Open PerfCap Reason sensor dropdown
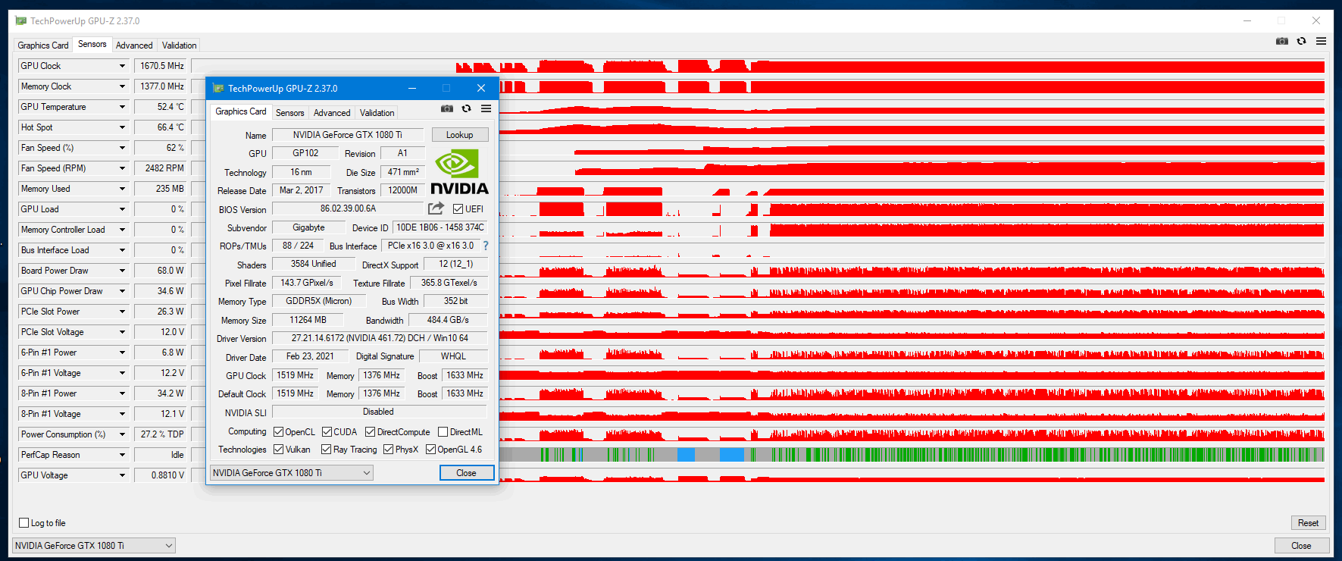 122,455
